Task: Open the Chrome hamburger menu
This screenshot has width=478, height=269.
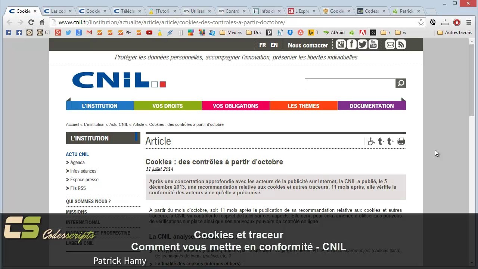Action: tap(469, 22)
